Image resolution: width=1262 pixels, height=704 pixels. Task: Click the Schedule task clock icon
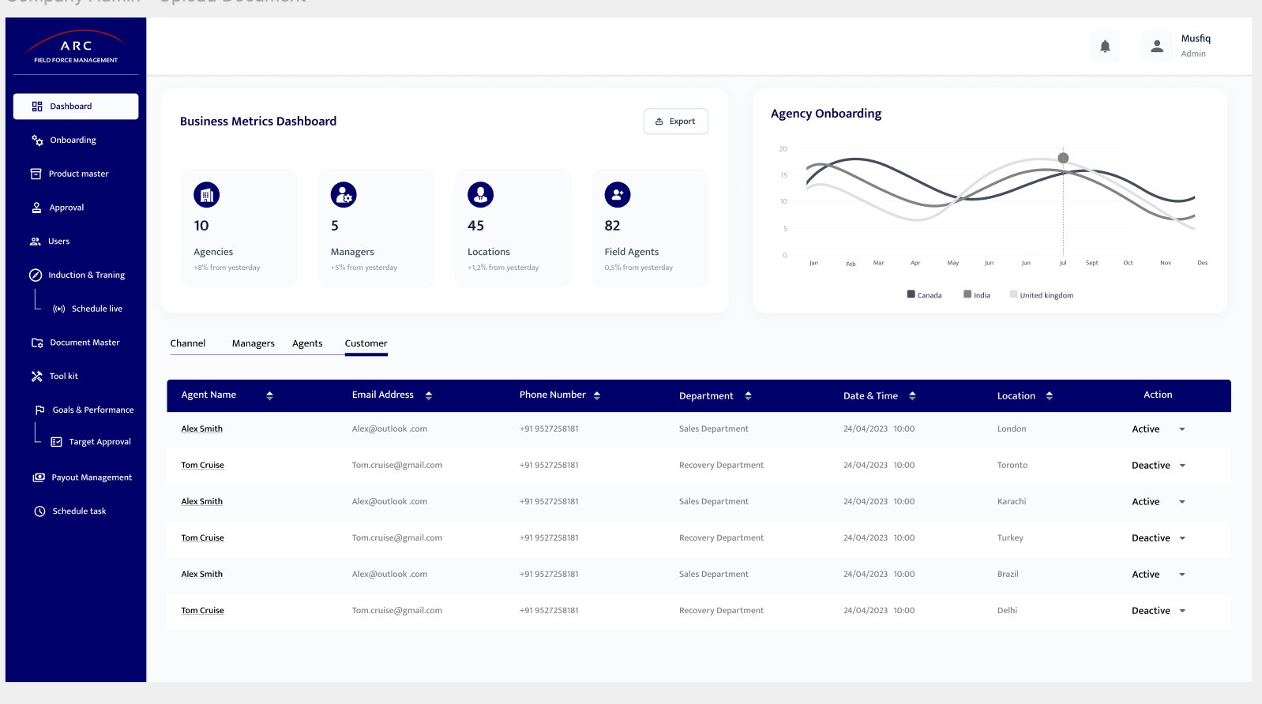(x=39, y=511)
